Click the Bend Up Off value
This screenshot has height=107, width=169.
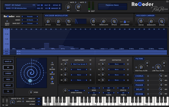coord(39,99)
